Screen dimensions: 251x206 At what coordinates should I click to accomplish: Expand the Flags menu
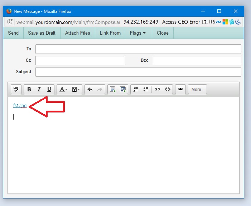point(137,33)
